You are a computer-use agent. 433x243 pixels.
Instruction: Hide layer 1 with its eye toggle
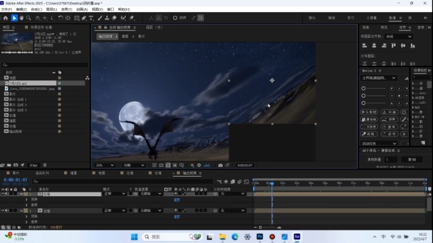(x=3, y=194)
